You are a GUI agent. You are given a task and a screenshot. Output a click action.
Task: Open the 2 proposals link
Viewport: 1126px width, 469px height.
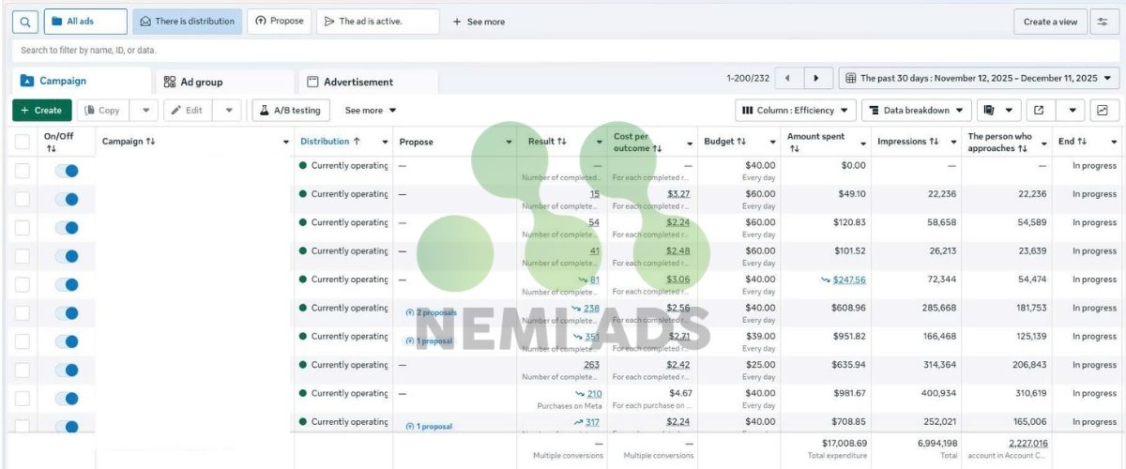431,312
